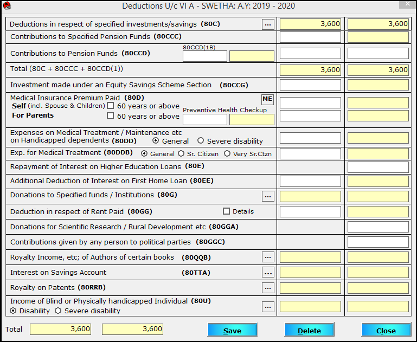Click the 80GGA donations amount field

(x=378, y=227)
